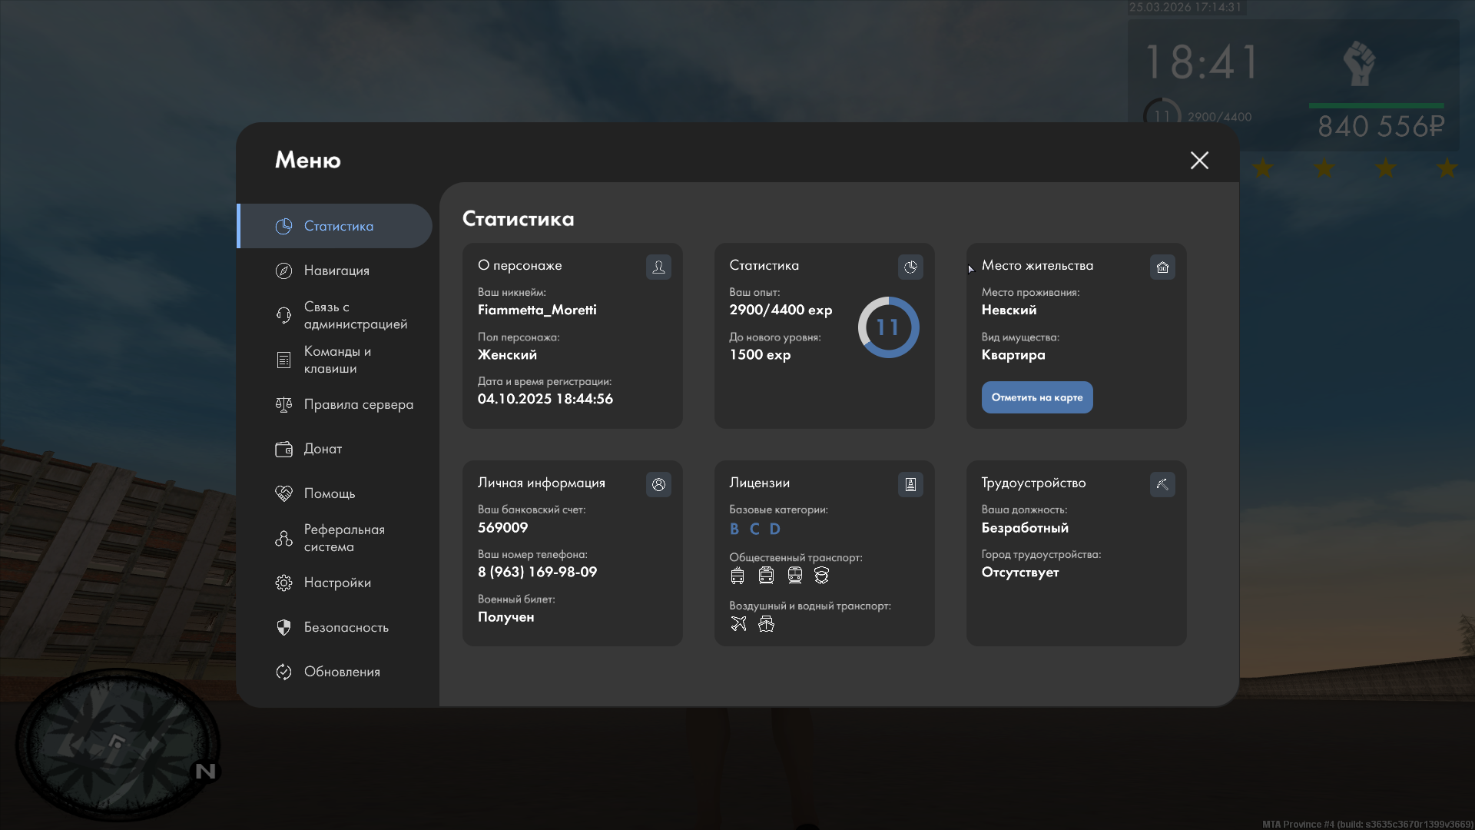Click the pickaxe icon on Трудоустройство card

(1162, 485)
